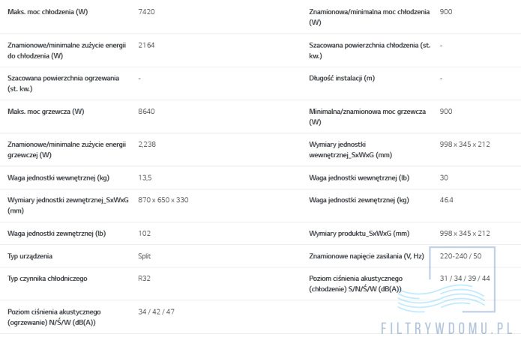Select Wymiary jednostki wewnętrznej_SxWxG label
The image size is (521, 343).
click(x=351, y=150)
